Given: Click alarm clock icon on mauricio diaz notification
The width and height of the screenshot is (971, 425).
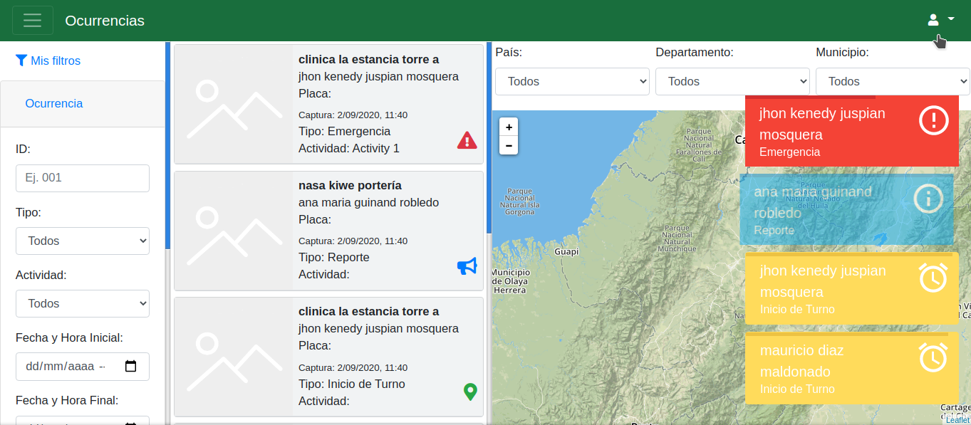Looking at the screenshot, I should pos(933,357).
